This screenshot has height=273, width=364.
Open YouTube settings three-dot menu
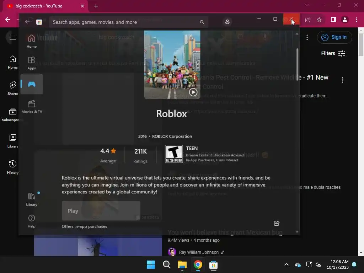[x=307, y=37]
